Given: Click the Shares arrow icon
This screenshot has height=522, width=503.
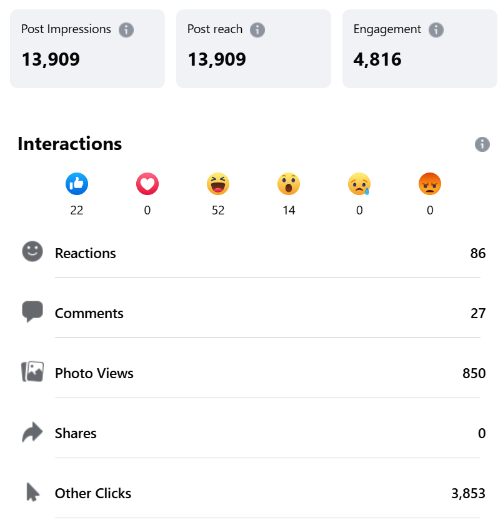Looking at the screenshot, I should click(x=32, y=433).
